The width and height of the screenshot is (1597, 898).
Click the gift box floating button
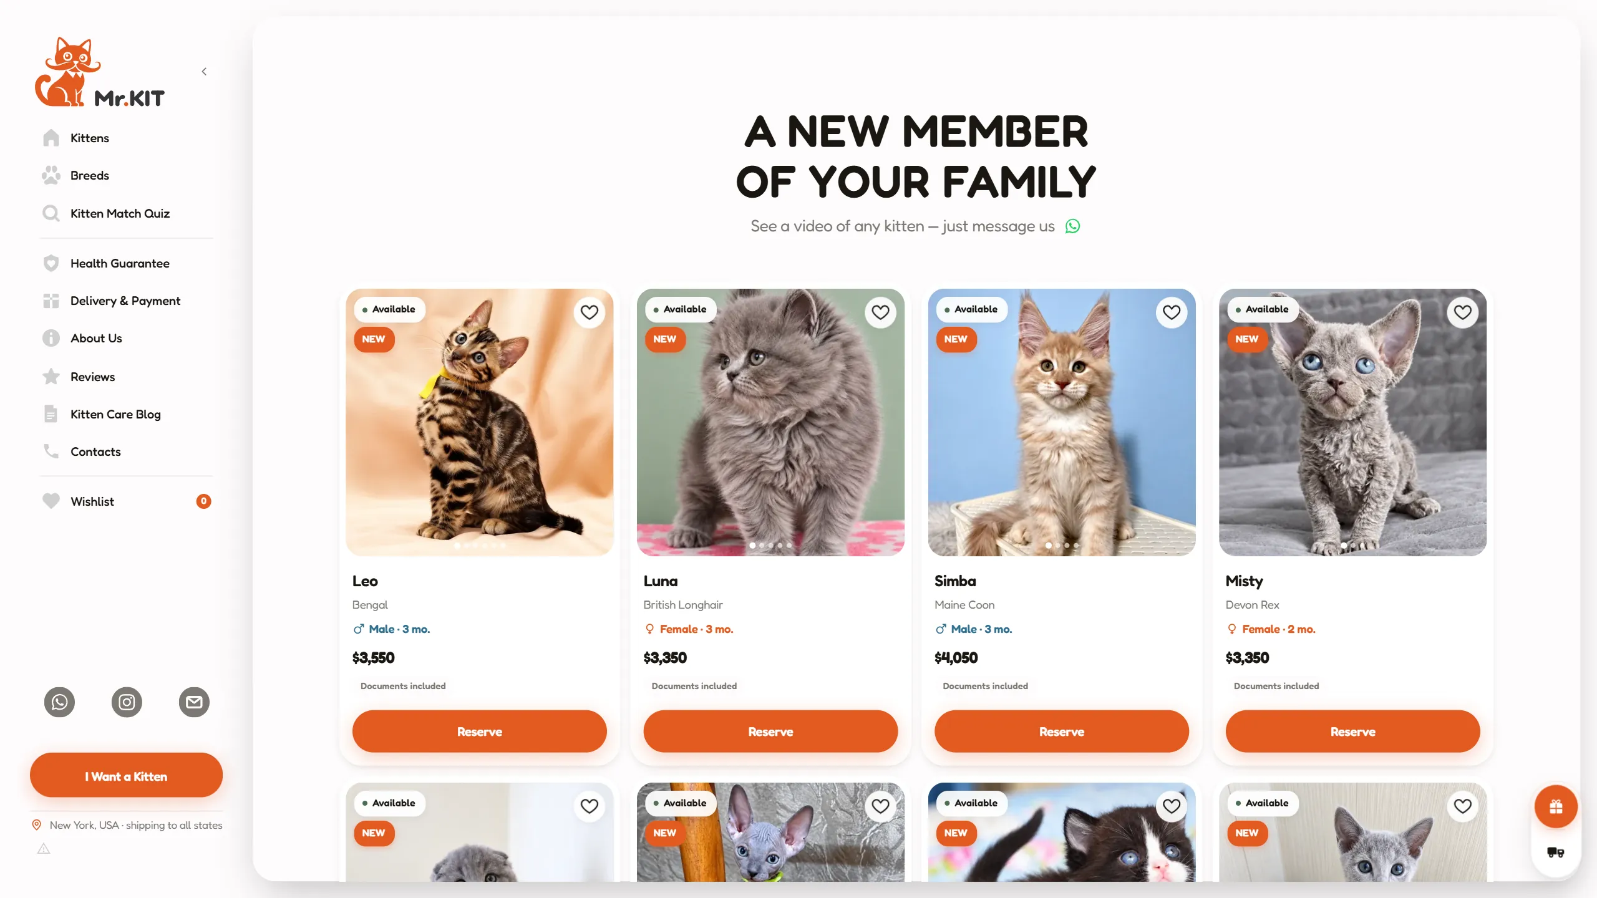1556,807
